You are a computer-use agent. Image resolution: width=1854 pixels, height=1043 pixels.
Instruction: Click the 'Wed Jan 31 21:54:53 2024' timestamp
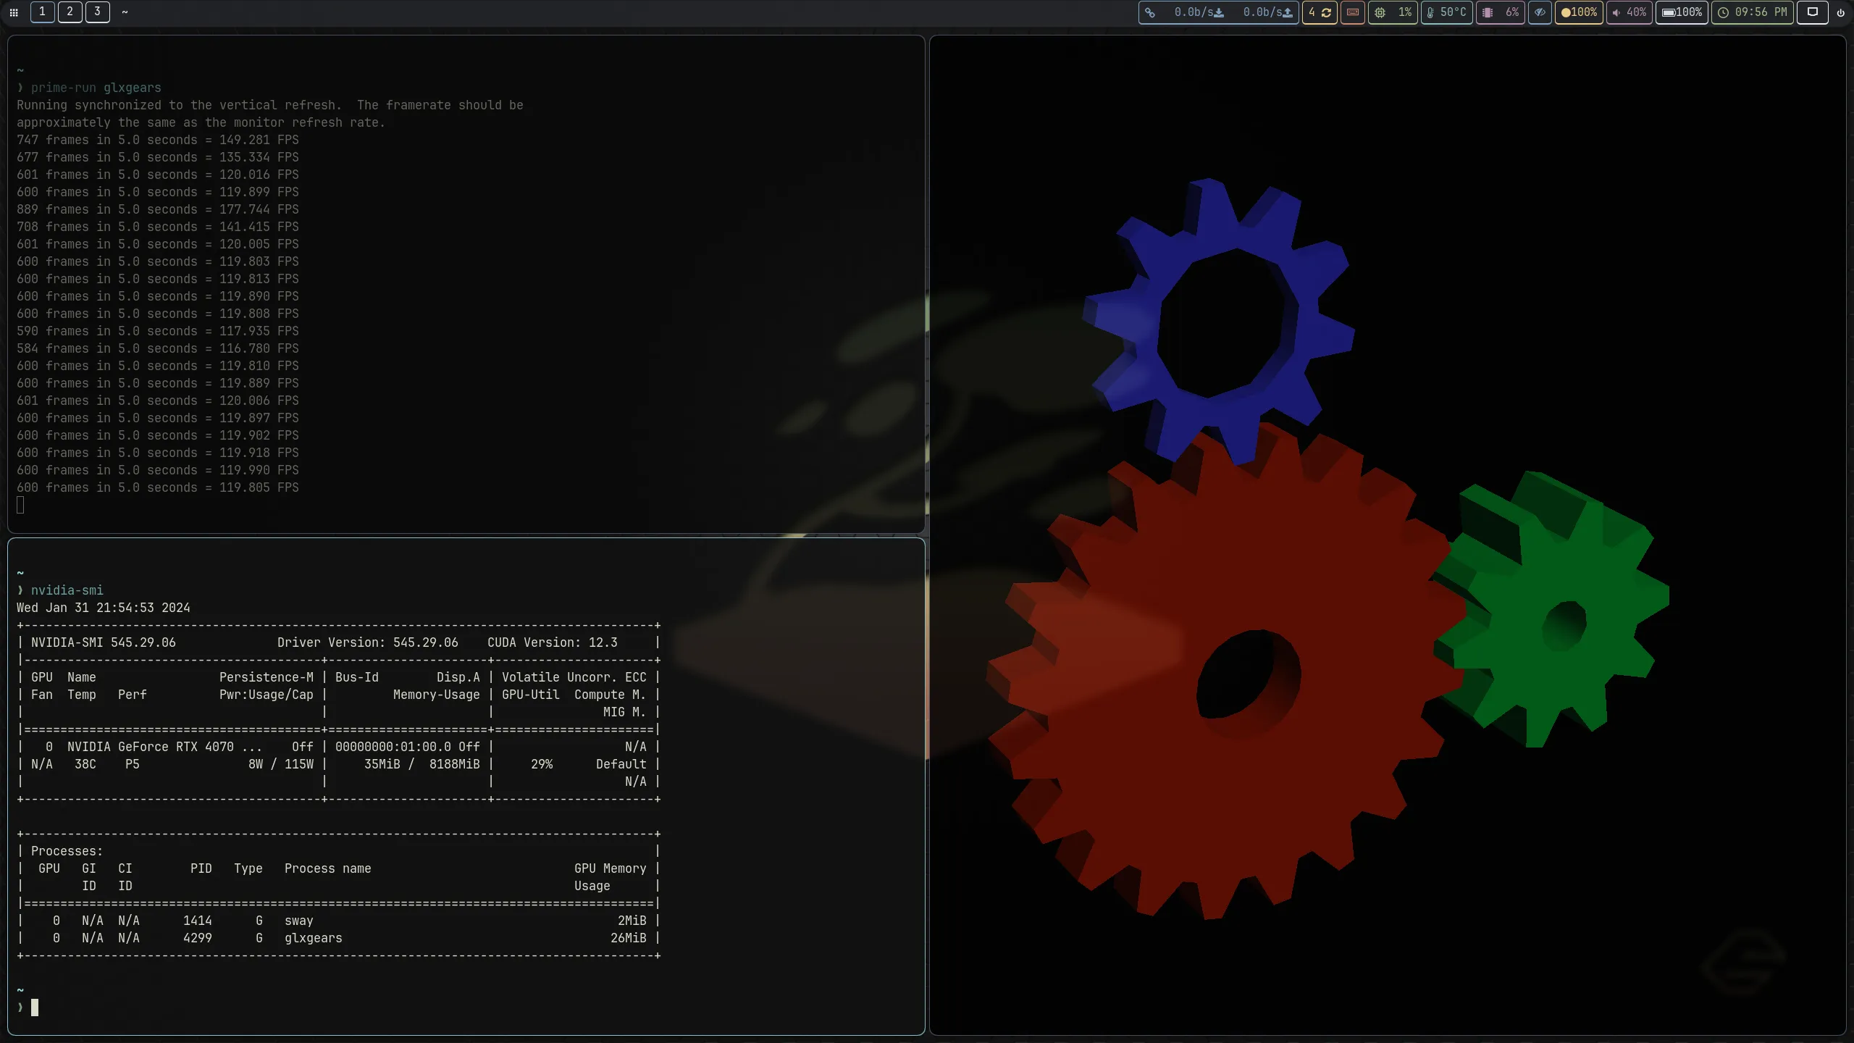pos(104,608)
